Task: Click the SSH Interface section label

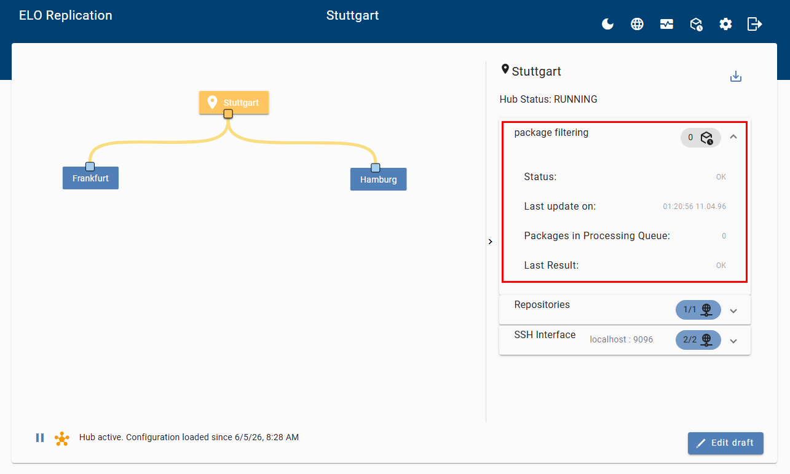Action: point(545,334)
